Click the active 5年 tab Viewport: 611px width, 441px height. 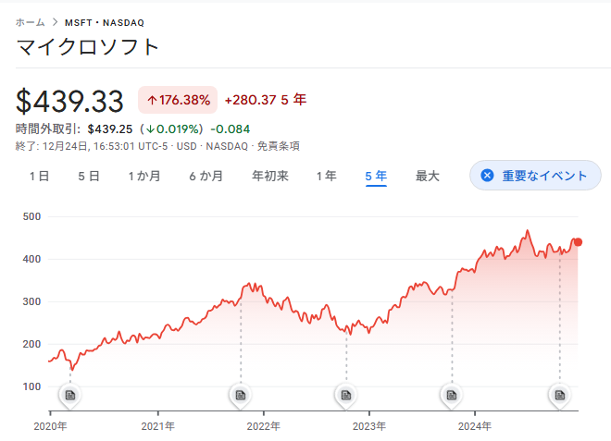point(376,176)
